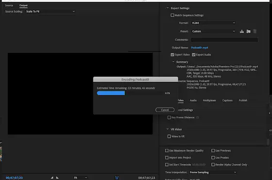
Task: Check the Video Is VR box
Action: [x=169, y=136]
